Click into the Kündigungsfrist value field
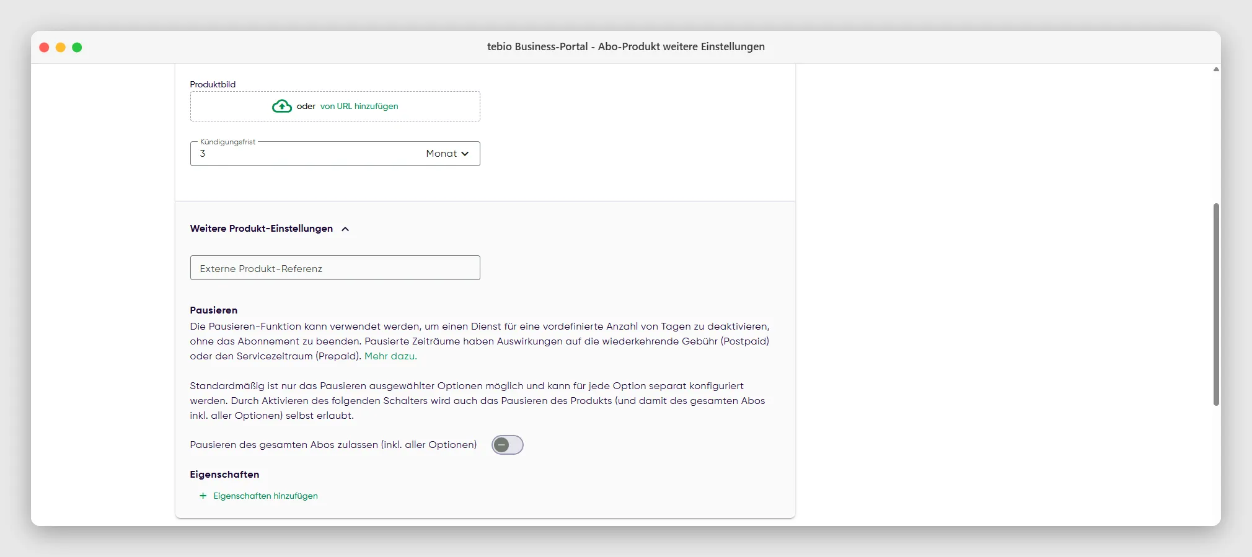The height and width of the screenshot is (557, 1252). pyautogui.click(x=307, y=154)
